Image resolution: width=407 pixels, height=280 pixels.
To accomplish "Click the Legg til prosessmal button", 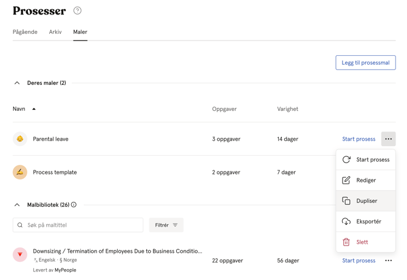I will click(366, 62).
